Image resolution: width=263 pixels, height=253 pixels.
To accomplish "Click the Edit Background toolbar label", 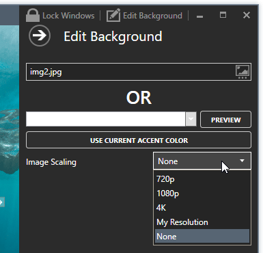I will (152, 16).
